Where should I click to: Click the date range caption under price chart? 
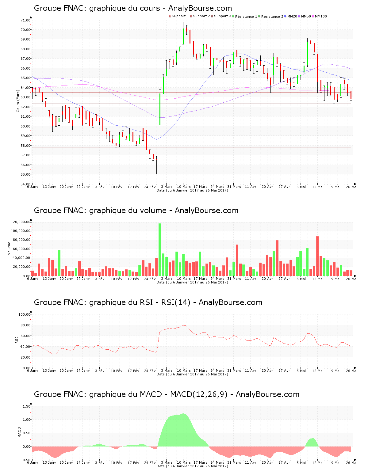pos(192,190)
